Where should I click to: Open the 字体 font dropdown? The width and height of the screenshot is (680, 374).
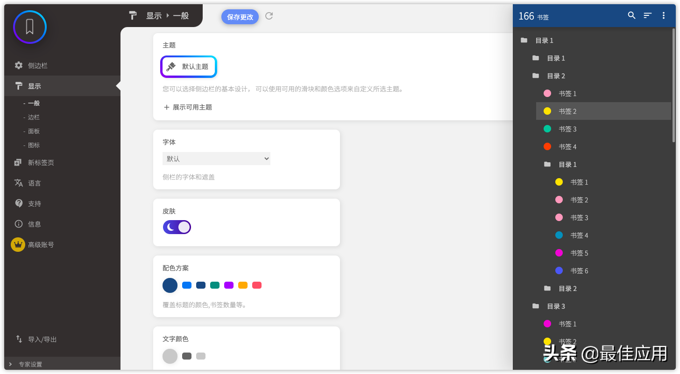[216, 159]
